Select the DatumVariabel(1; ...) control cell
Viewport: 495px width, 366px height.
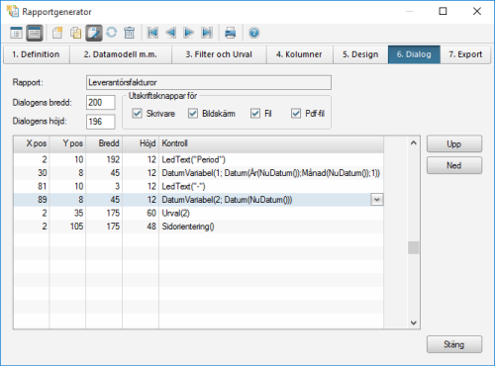coord(271,173)
